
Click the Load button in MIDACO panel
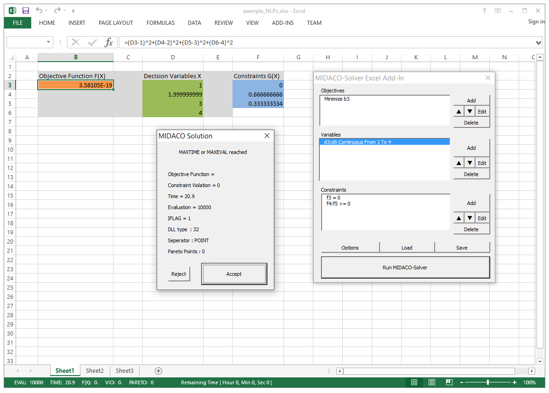[x=407, y=248]
